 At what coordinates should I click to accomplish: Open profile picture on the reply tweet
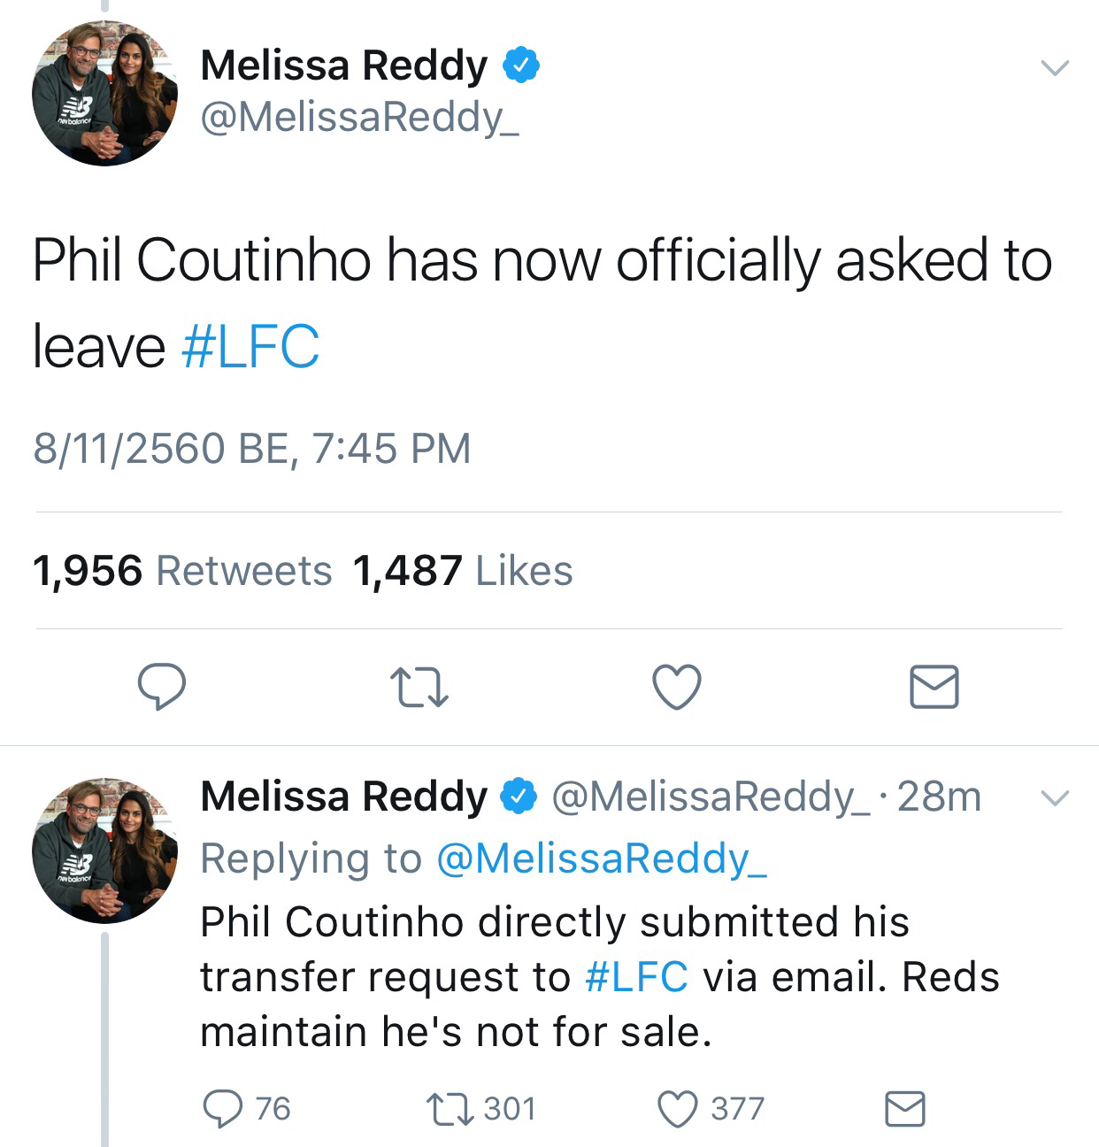[104, 851]
